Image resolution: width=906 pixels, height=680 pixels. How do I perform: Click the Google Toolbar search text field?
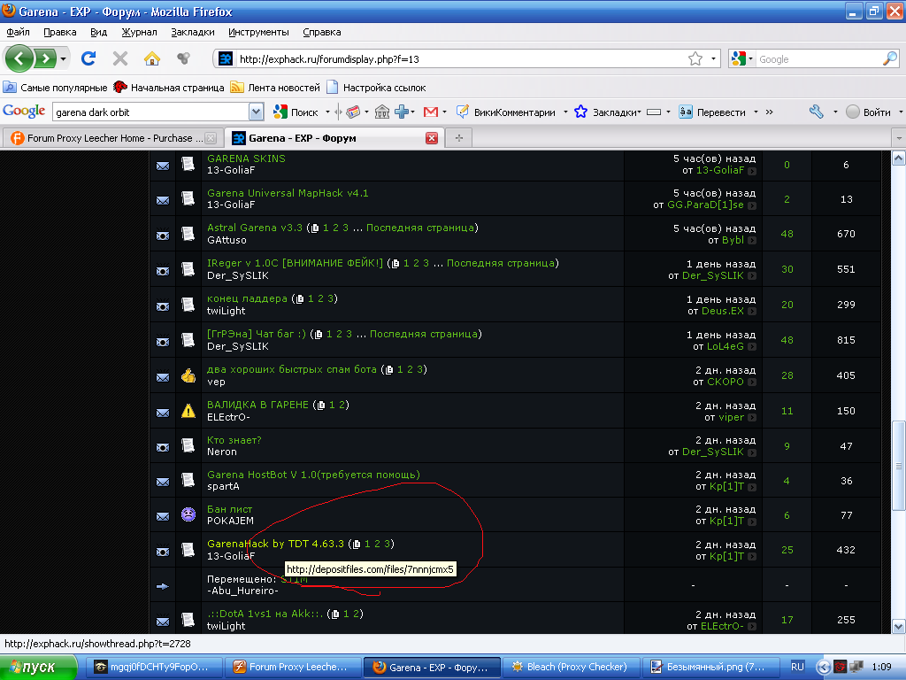tap(150, 112)
